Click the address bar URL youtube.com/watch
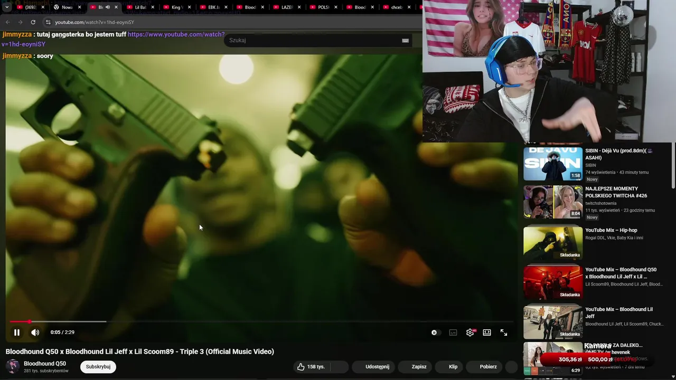This screenshot has width=676, height=380. [x=95, y=22]
